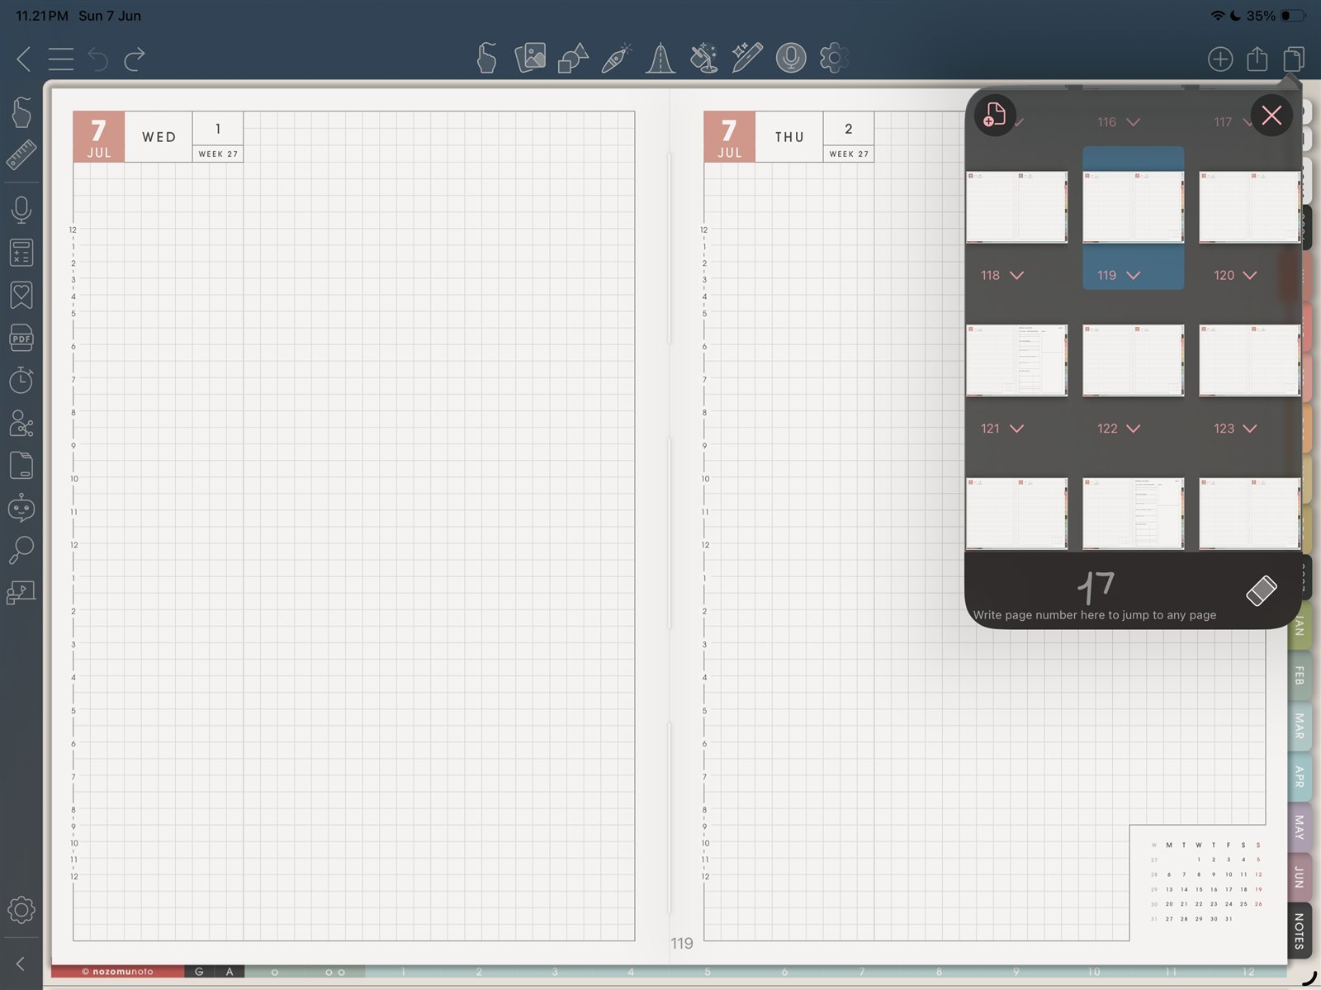Select hand gesture tool in left sidebar
1321x990 pixels.
pos(21,112)
